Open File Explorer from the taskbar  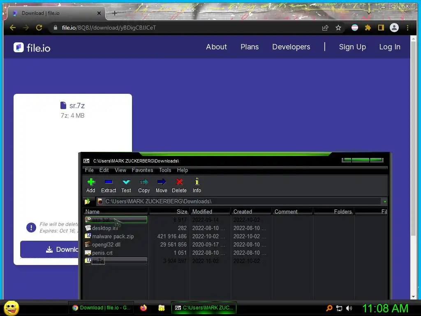pyautogui.click(x=161, y=308)
